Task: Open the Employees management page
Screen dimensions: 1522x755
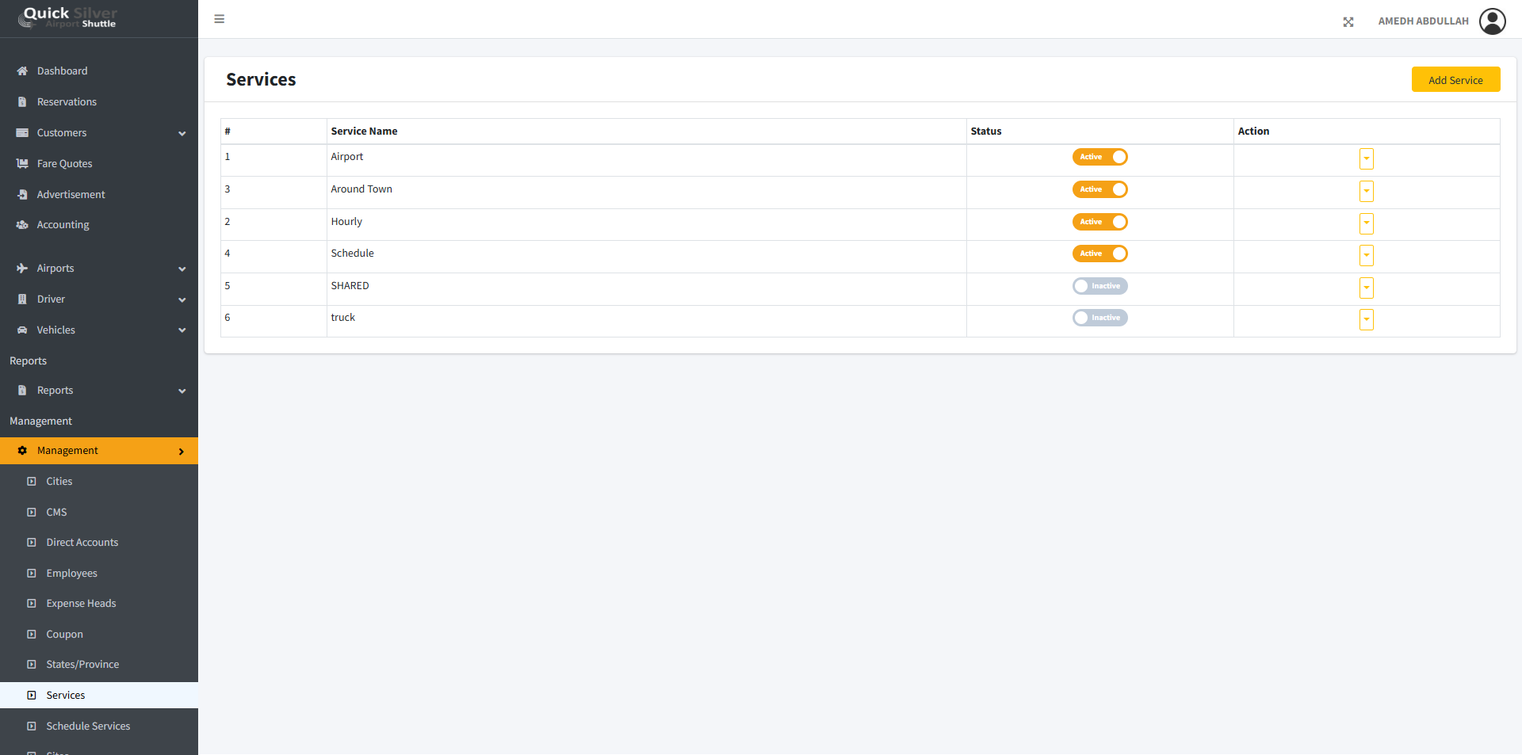Action: 71,574
